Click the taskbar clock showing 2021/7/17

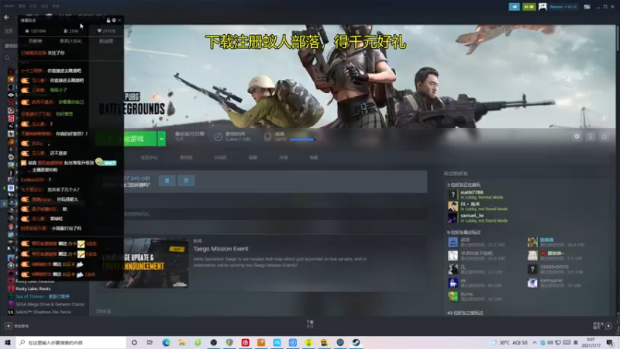[x=591, y=343]
